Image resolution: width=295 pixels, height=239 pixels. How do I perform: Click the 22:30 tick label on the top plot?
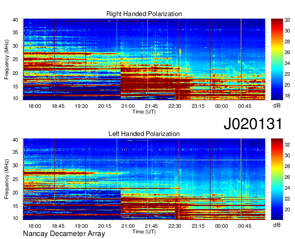click(174, 106)
